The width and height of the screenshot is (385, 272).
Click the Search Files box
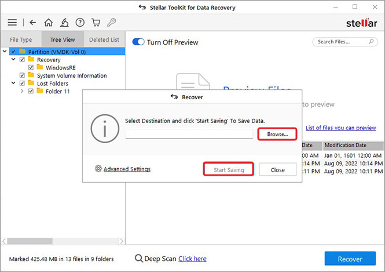click(x=344, y=42)
